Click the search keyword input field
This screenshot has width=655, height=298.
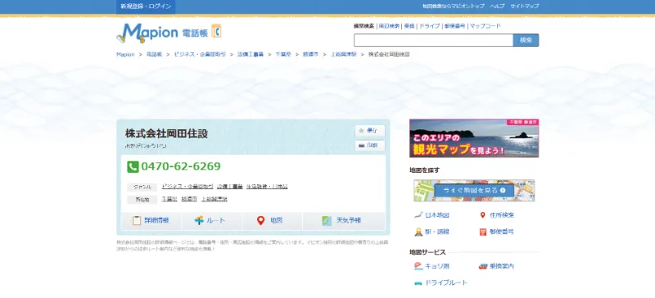point(434,40)
